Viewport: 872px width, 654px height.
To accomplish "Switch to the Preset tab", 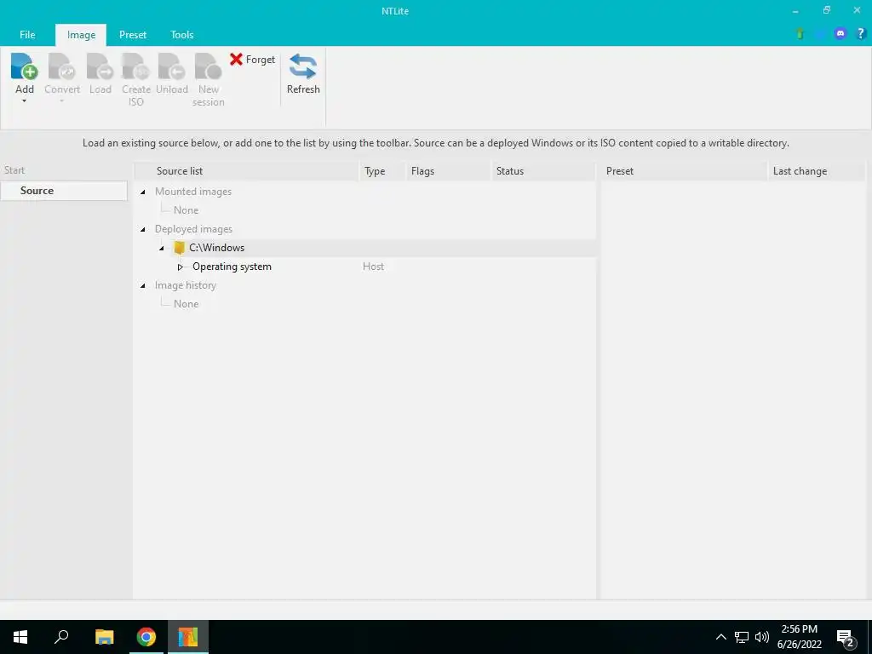I will pos(132,34).
